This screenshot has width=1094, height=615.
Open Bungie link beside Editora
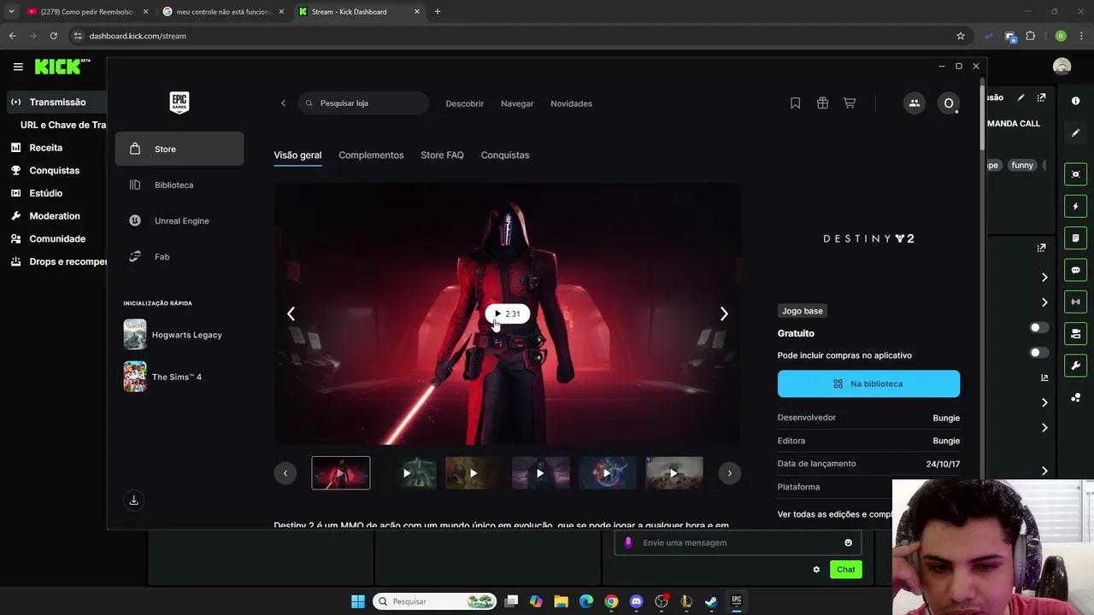pos(946,441)
